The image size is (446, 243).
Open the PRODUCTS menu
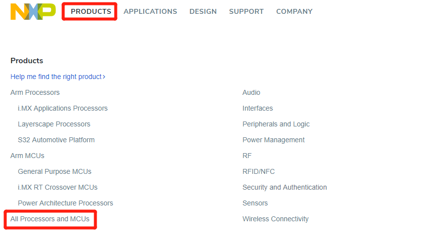91,12
